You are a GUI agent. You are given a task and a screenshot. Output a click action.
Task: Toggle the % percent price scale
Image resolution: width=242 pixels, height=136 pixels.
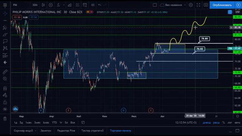click(x=223, y=122)
